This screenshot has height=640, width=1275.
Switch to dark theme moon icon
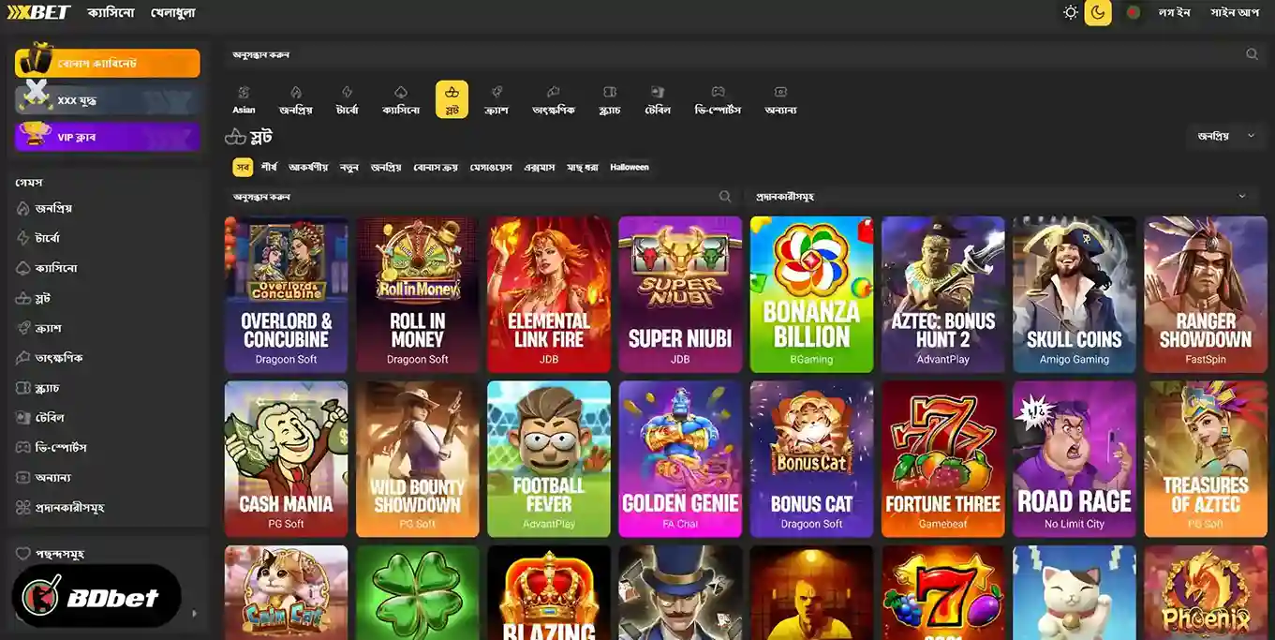click(x=1098, y=13)
